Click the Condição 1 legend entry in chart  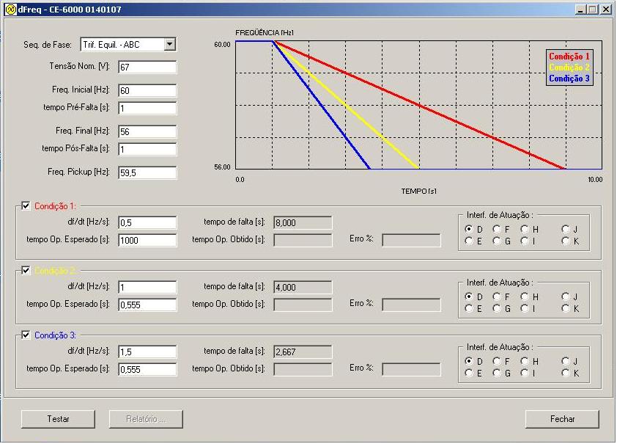click(569, 57)
